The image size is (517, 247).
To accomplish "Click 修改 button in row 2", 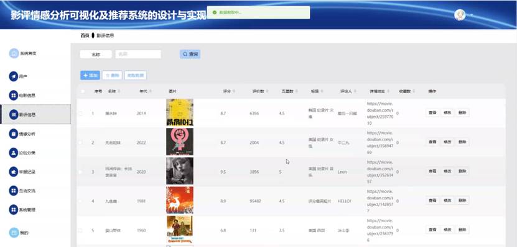I will point(447,142).
